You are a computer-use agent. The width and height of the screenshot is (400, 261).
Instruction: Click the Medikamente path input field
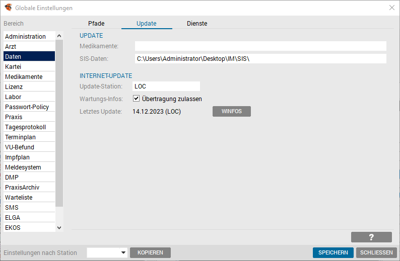click(x=260, y=46)
